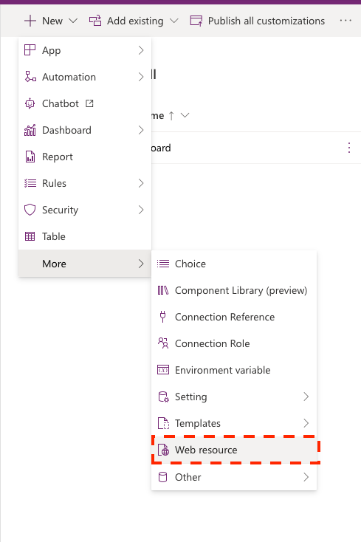The height and width of the screenshot is (542, 361).
Task: Open the toolbar overflow ellipsis menu
Action: click(345, 21)
